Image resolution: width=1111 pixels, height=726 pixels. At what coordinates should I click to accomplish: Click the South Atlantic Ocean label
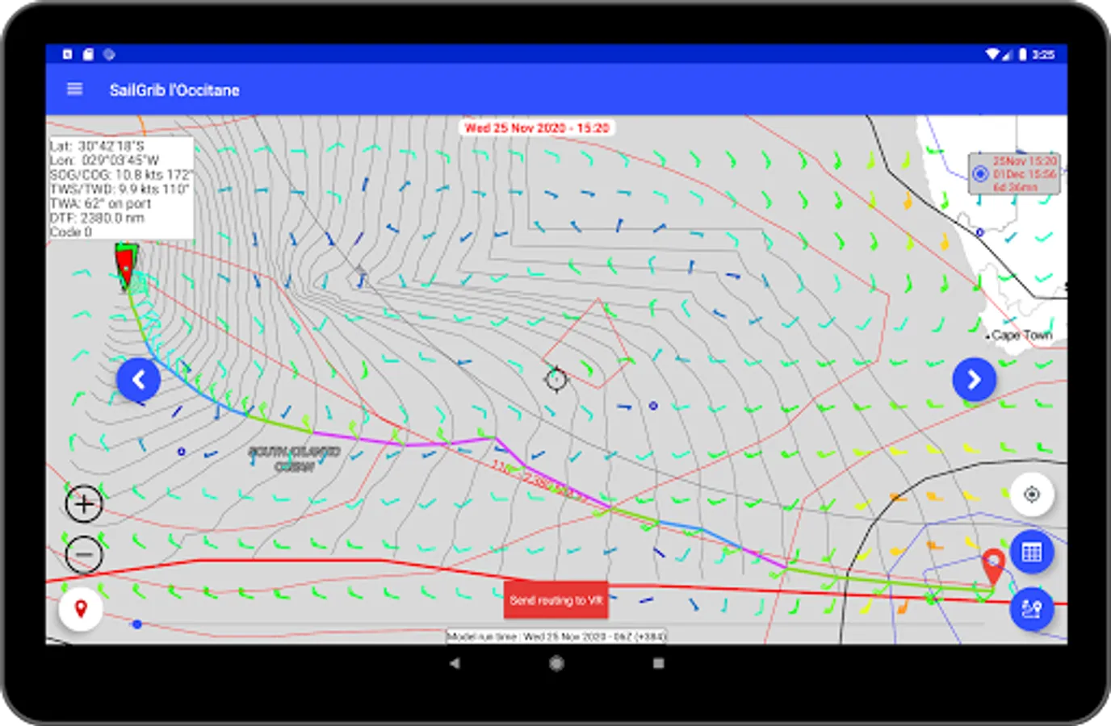[294, 459]
